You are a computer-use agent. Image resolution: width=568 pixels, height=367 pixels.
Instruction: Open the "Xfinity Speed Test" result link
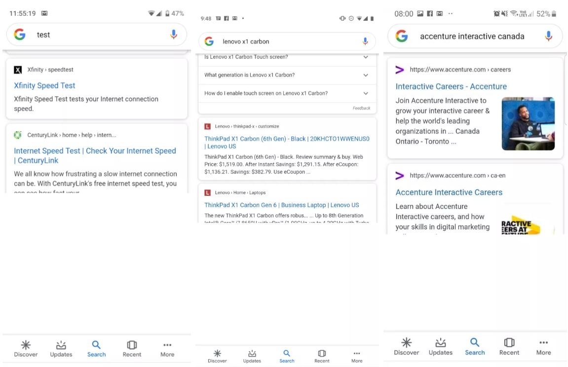[x=44, y=85]
